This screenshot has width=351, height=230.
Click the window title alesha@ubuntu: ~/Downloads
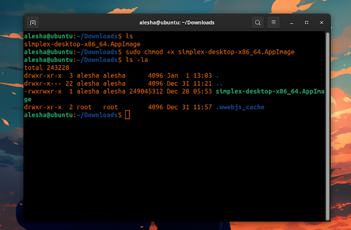(177, 22)
